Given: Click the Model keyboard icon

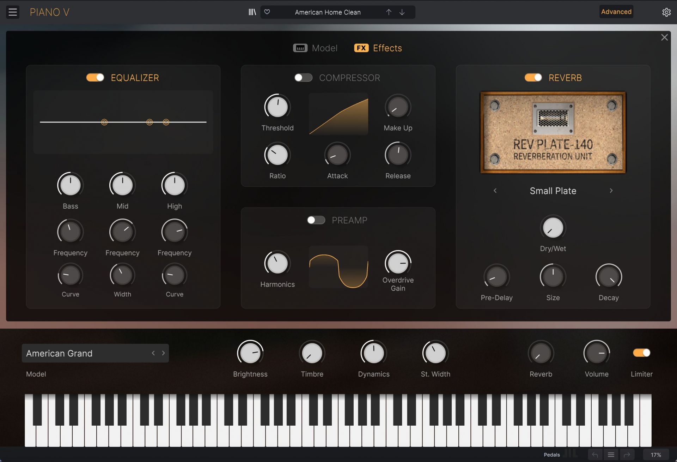Looking at the screenshot, I should [300, 48].
